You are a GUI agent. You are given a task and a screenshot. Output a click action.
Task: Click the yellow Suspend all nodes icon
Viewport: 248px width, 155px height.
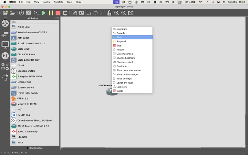tap(51, 13)
